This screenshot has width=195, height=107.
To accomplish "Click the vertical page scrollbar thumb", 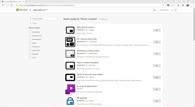I will pos(194,25).
